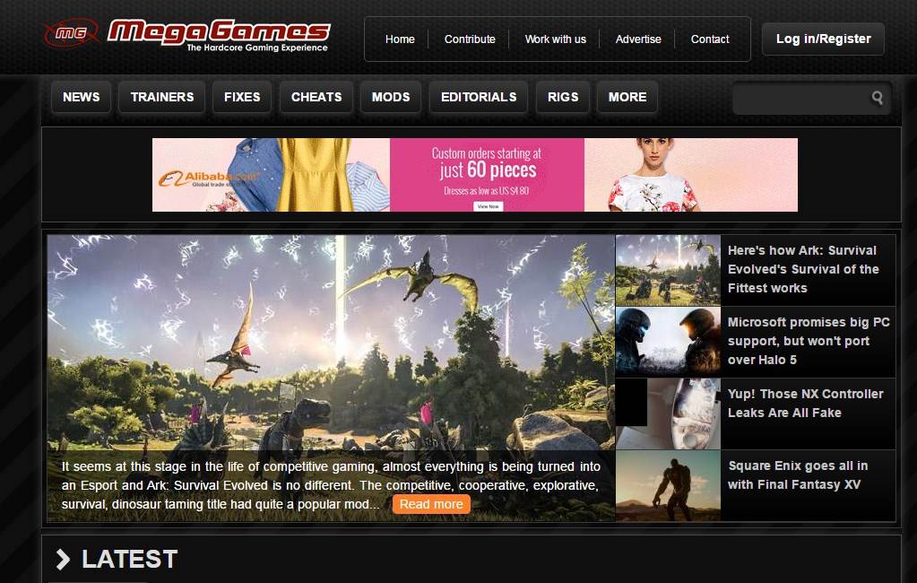The height and width of the screenshot is (583, 917).
Task: Select the TRAINERS menu item
Action: pos(162,97)
